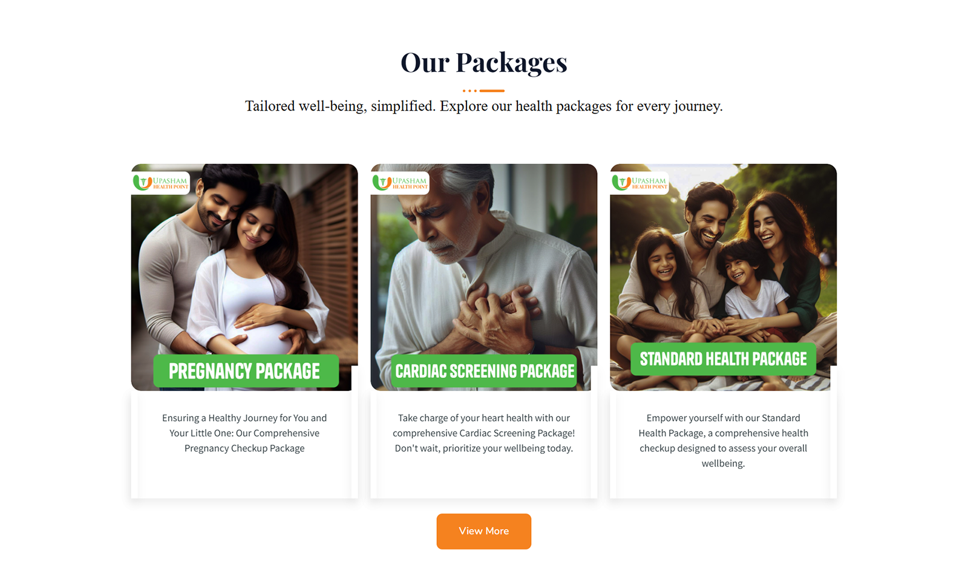
Task: Click the Tailored well-being subtitle text
Action: (484, 106)
